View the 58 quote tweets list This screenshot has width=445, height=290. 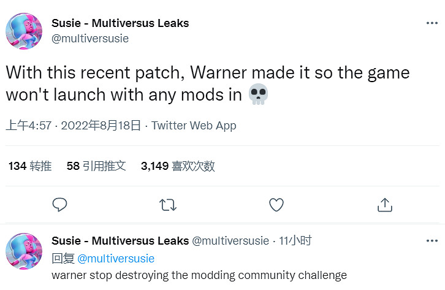96,166
